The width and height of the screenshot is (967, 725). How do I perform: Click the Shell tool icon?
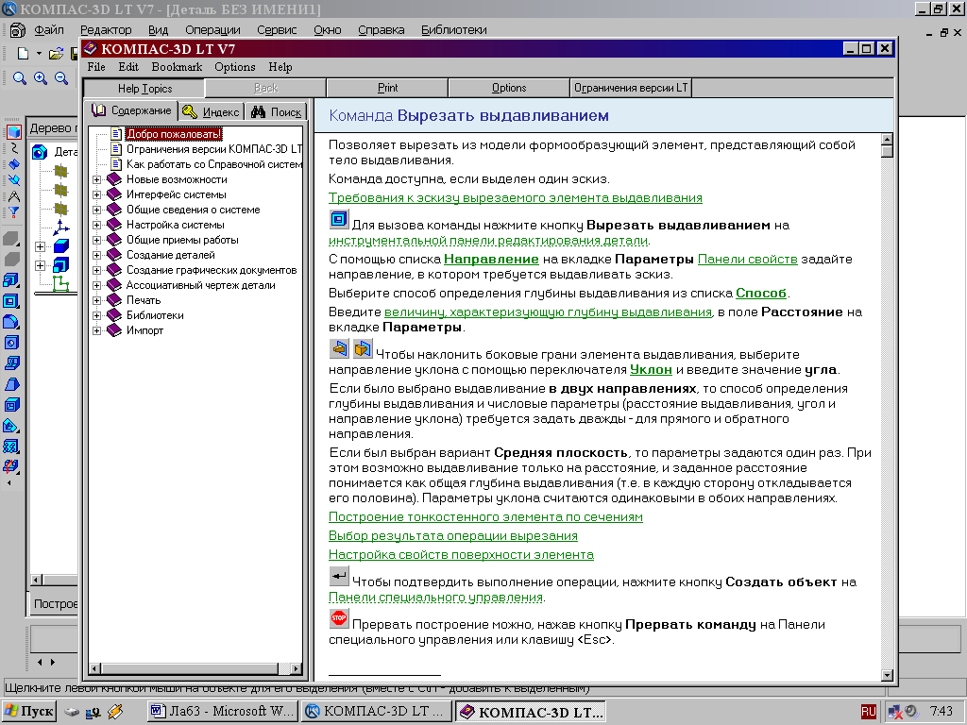pyautogui.click(x=11, y=405)
